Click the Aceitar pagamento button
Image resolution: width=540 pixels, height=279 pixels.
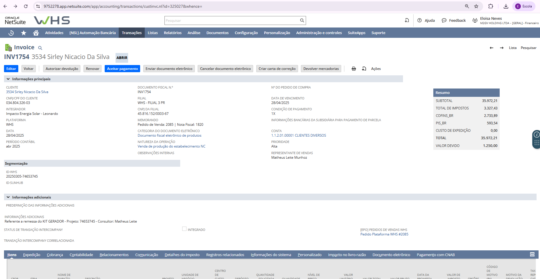click(122, 69)
